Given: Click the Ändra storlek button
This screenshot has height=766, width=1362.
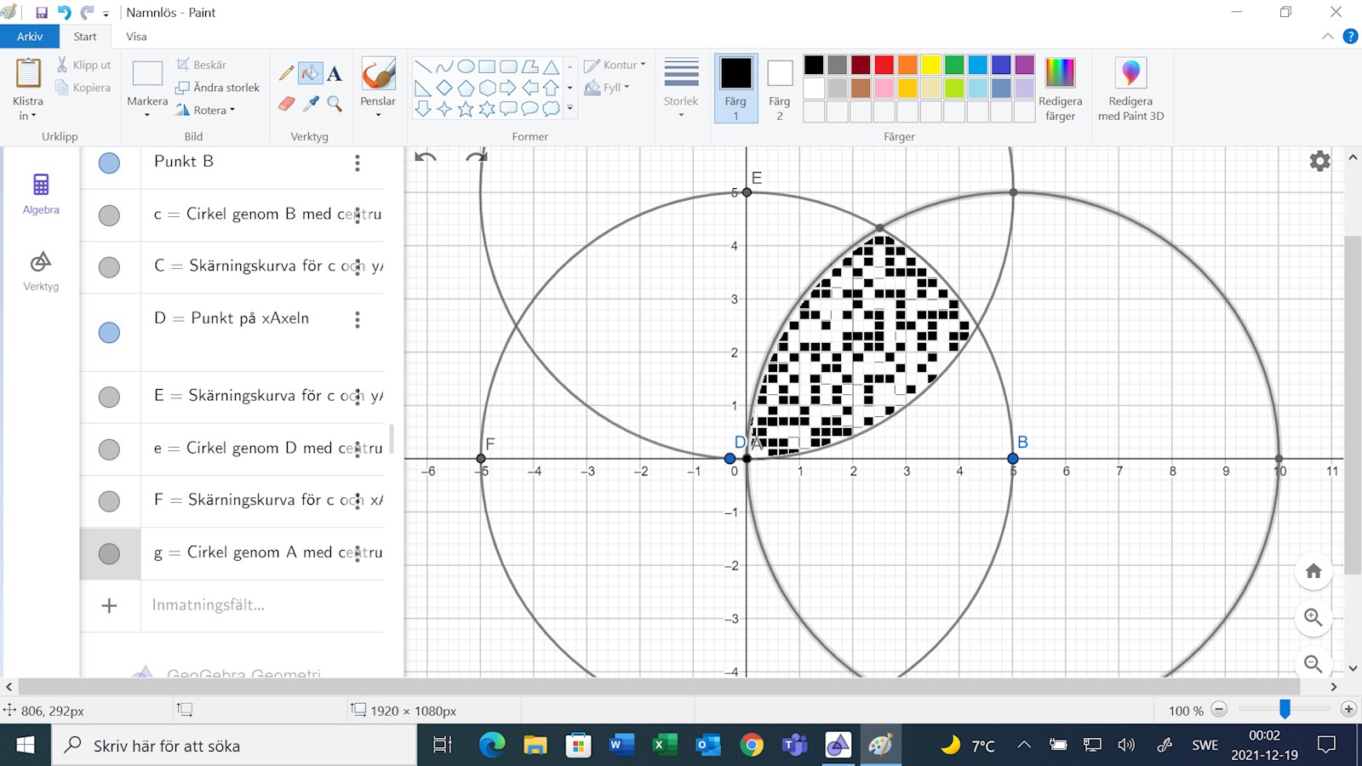Looking at the screenshot, I should [218, 88].
